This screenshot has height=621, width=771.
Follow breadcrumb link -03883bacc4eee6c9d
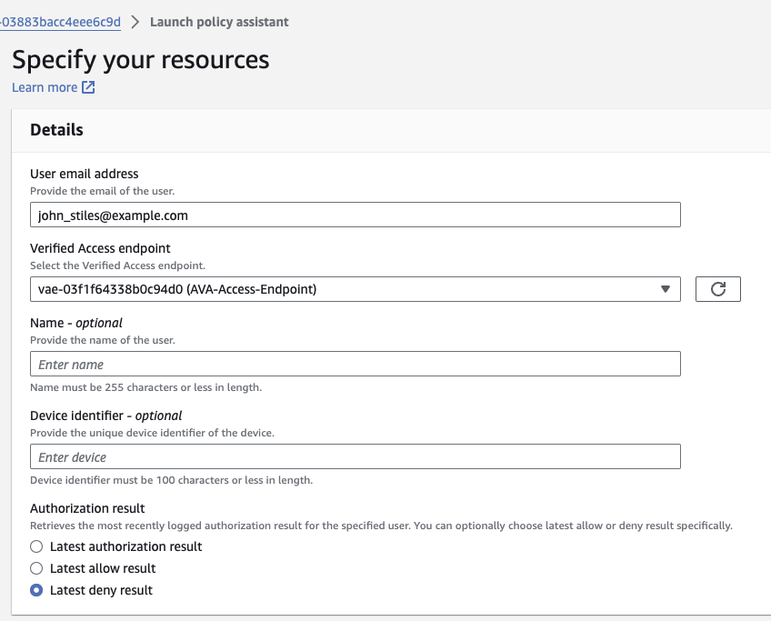61,21
